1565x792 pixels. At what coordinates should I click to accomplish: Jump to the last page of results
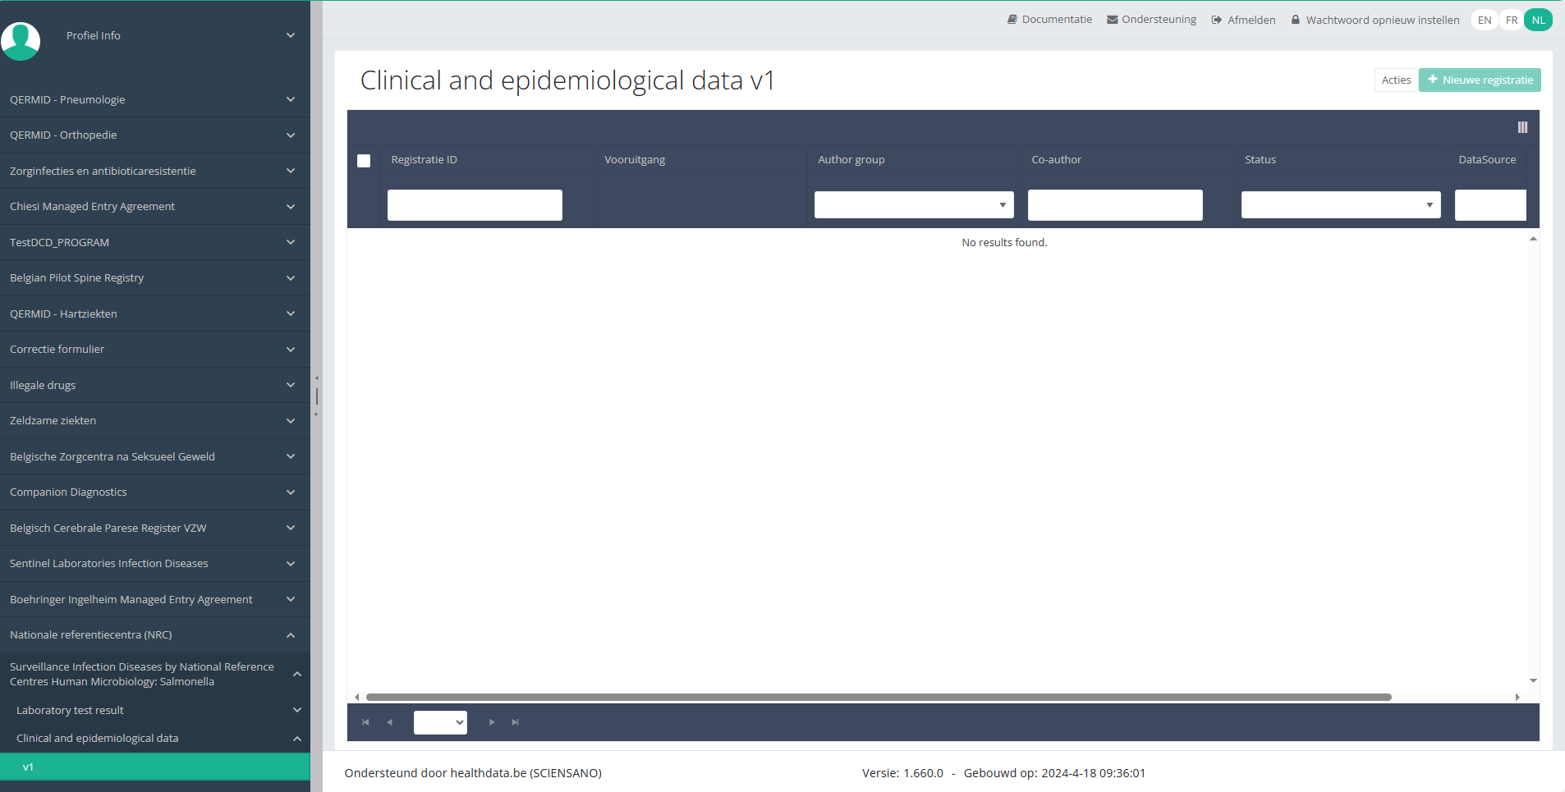pos(516,722)
